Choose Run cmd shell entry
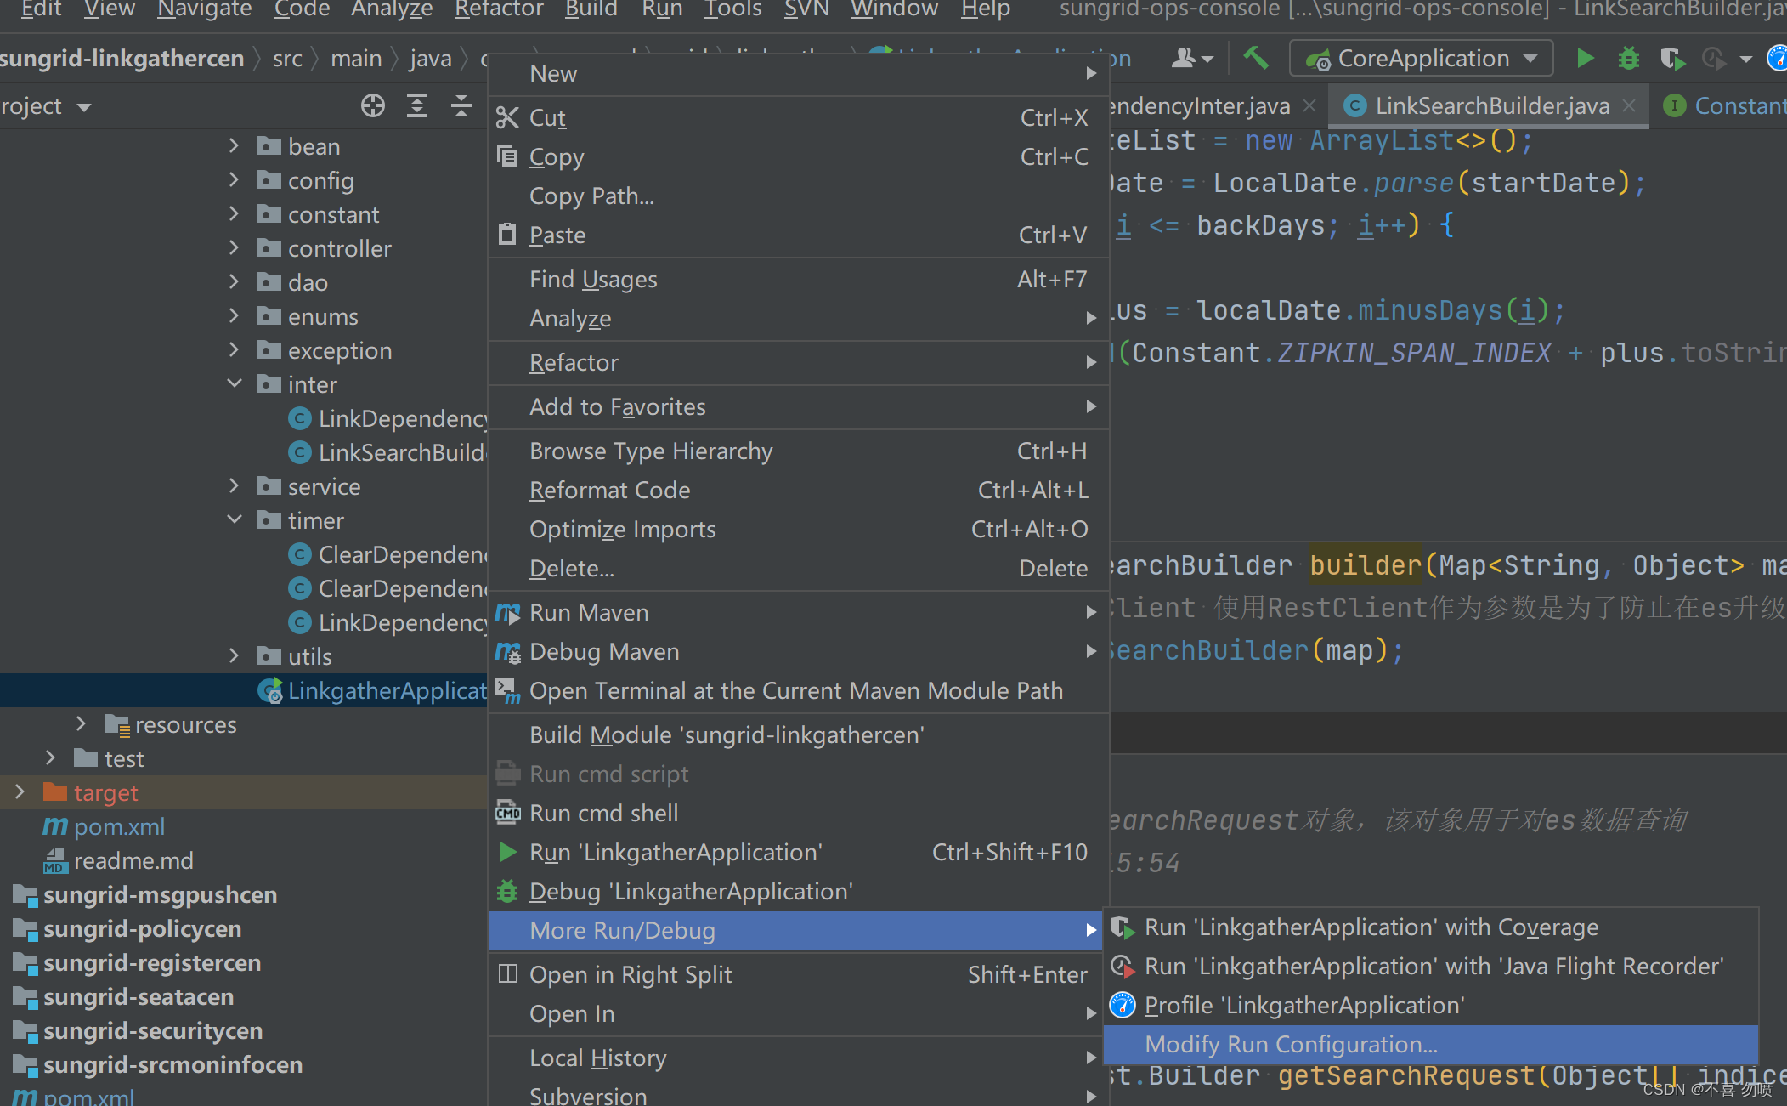 click(799, 813)
